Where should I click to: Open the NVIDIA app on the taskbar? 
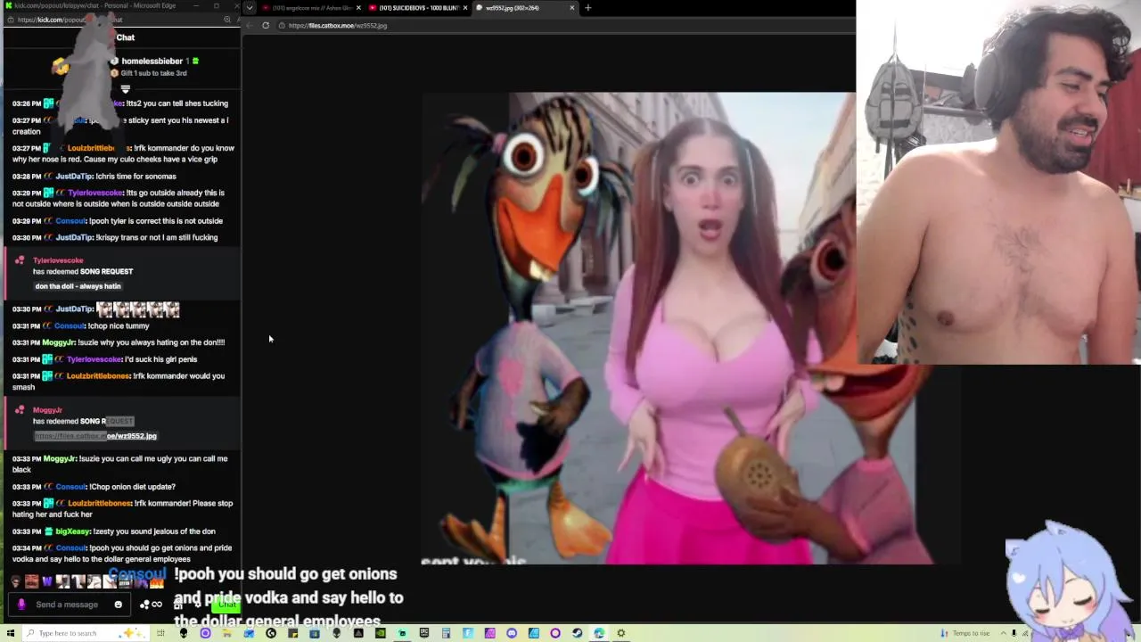point(381,633)
